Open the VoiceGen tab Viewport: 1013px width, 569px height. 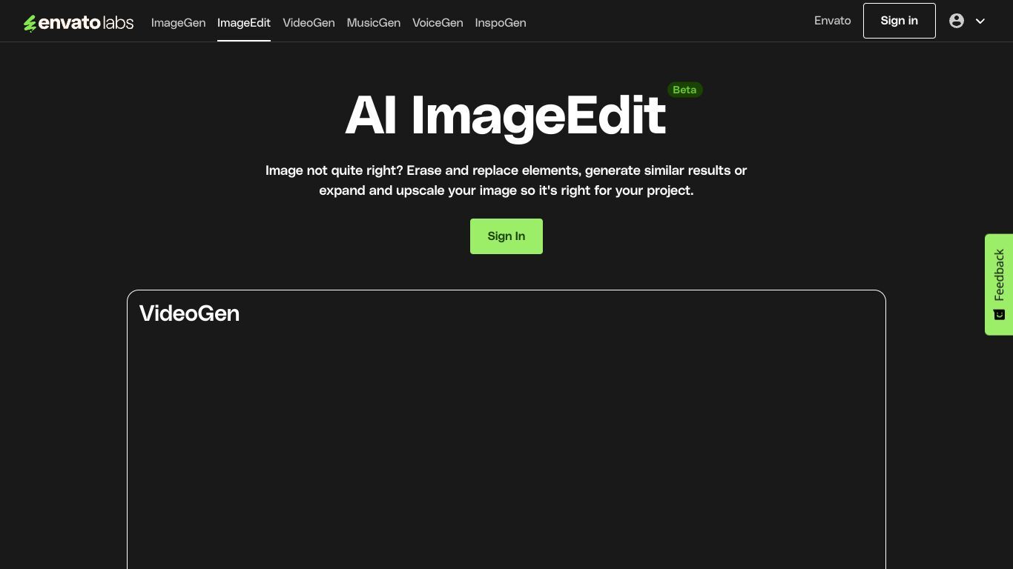[x=438, y=23]
